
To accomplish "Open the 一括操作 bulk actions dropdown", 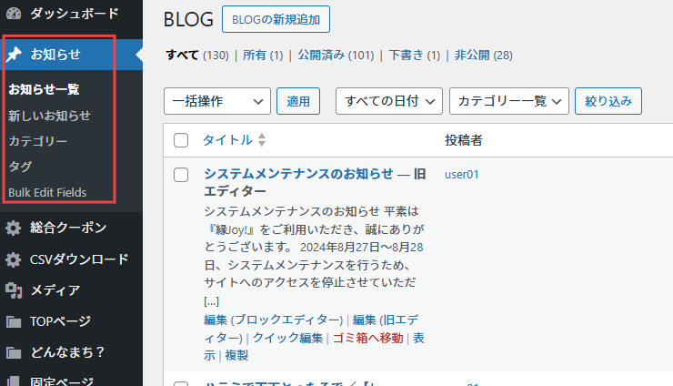I will click(217, 101).
